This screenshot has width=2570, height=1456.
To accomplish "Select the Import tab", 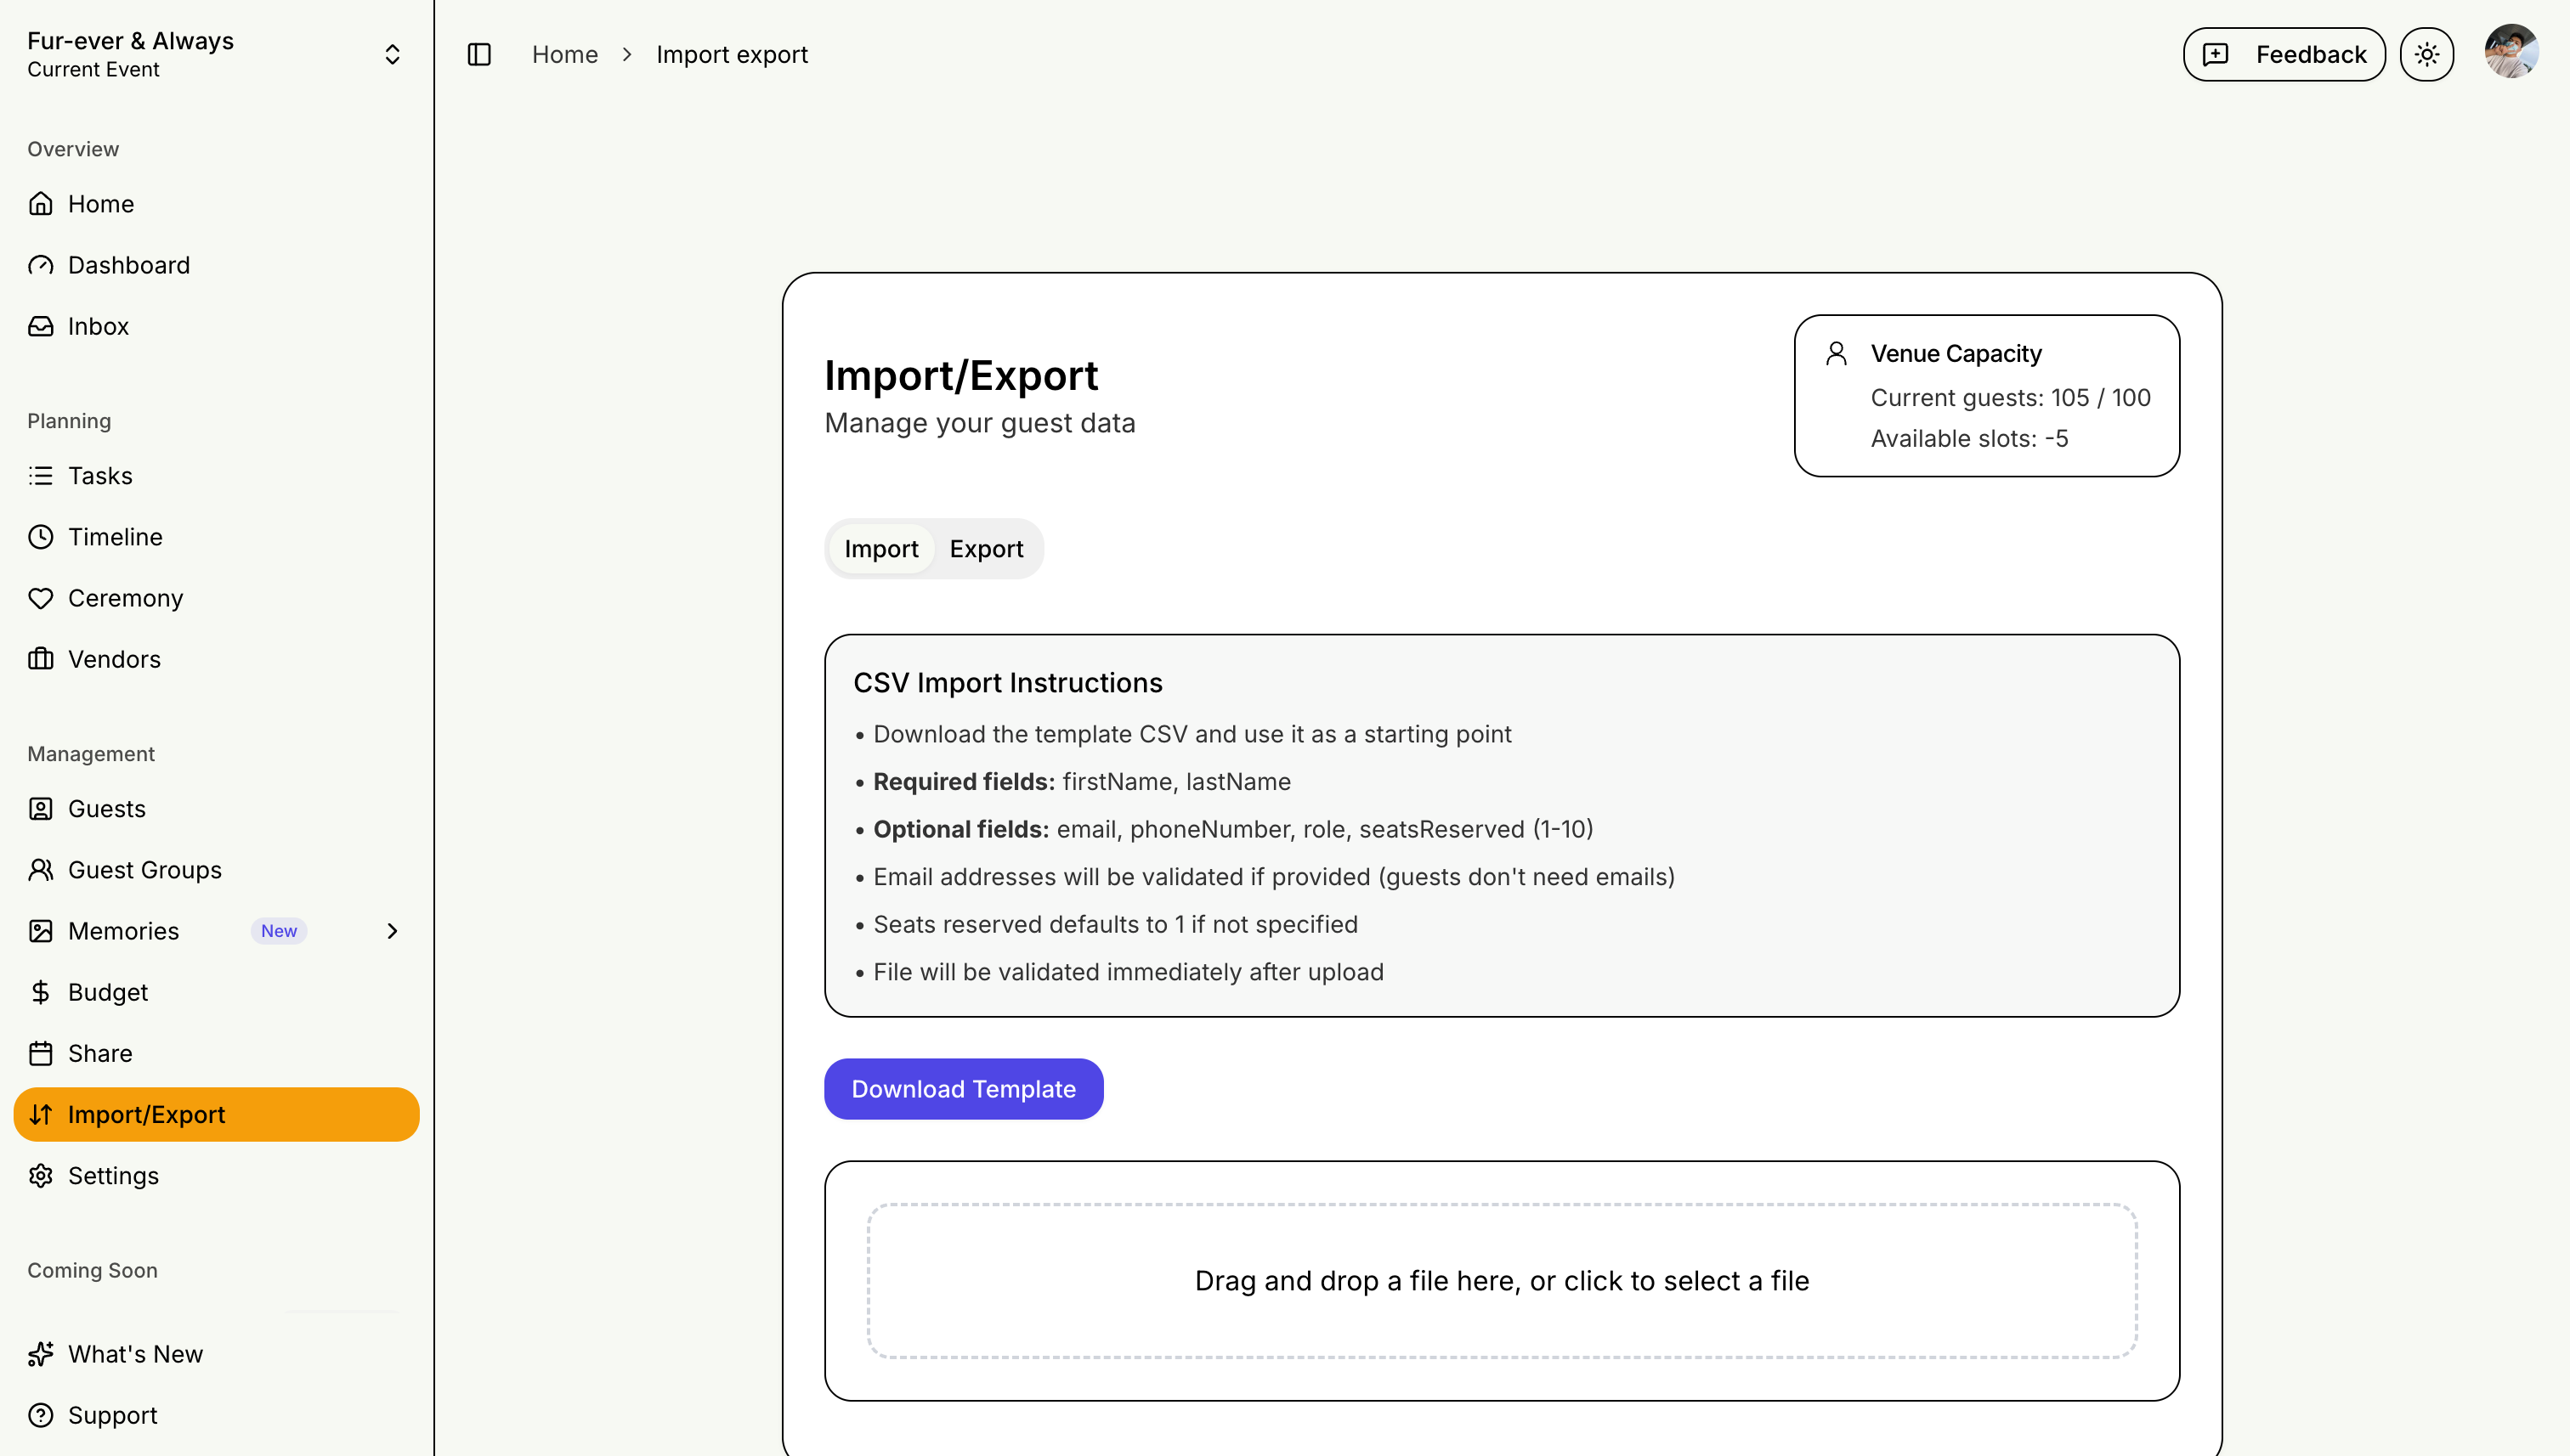I will (x=880, y=549).
